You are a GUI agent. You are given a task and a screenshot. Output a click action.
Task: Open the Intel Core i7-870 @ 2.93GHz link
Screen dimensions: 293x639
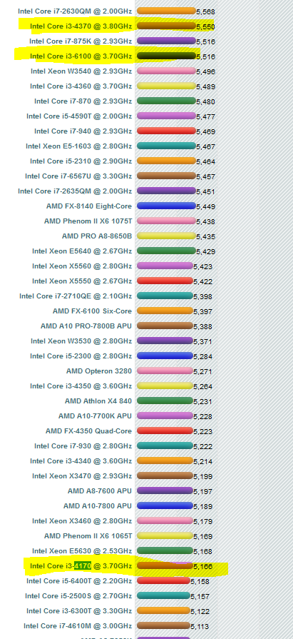[83, 101]
